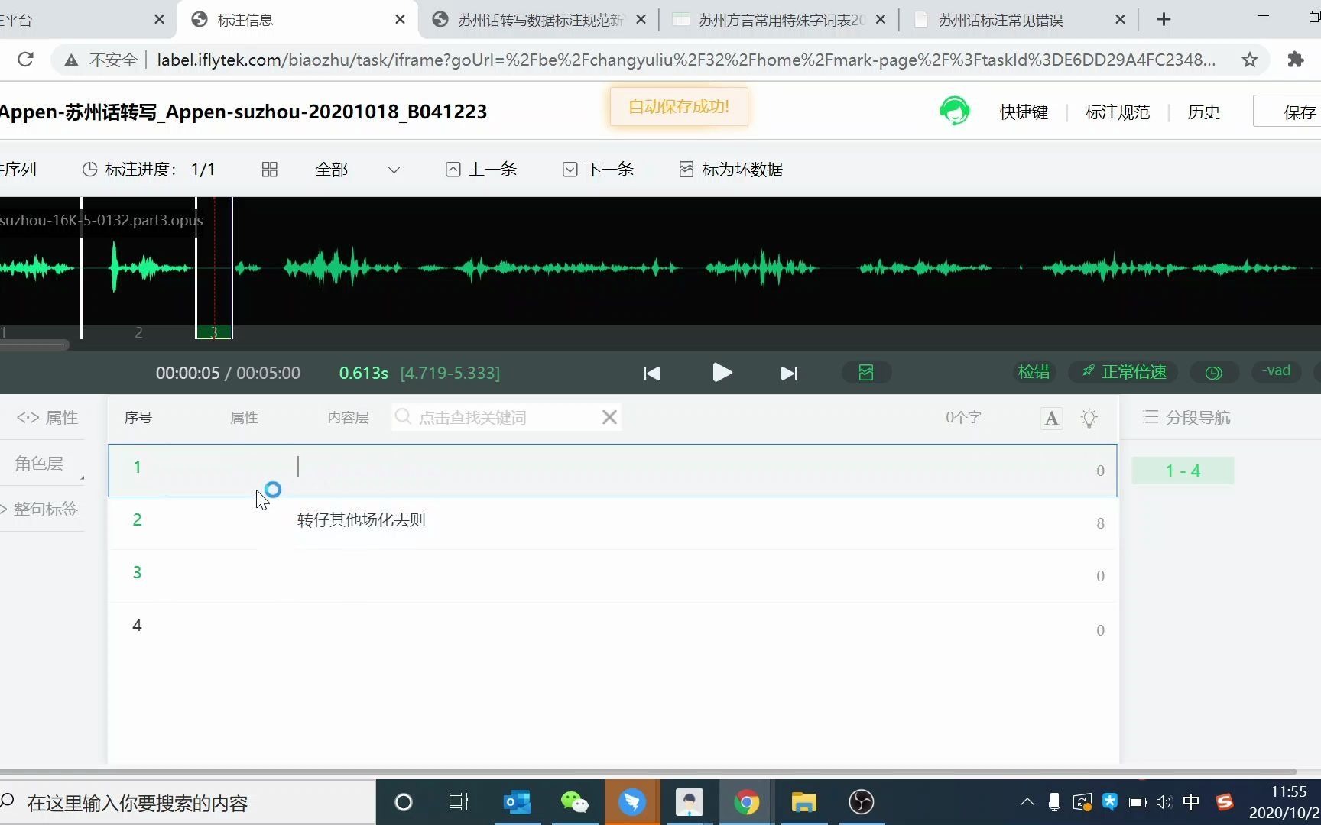This screenshot has width=1321, height=825.
Task: Open Windows taskbar search box
Action: coord(187,803)
